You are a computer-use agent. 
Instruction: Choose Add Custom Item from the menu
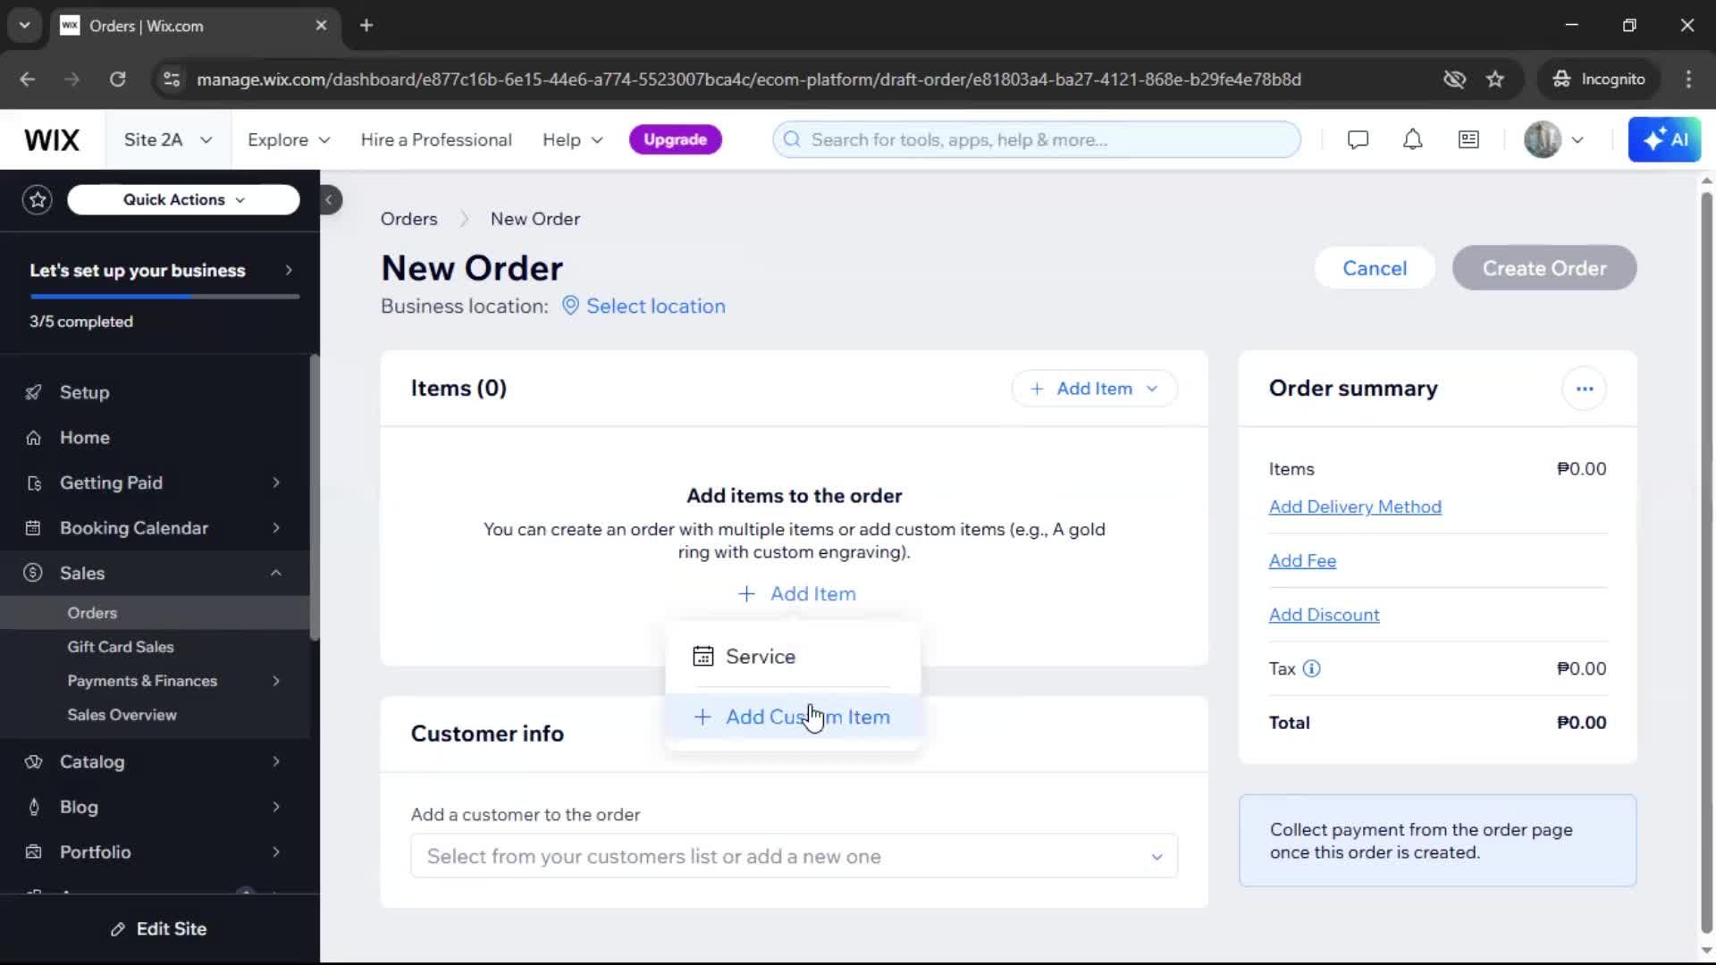[x=793, y=717]
